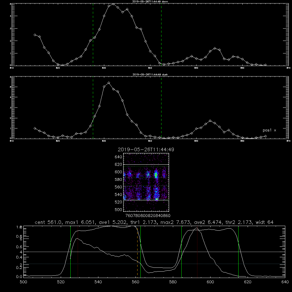Click the blue dotted horizontal threshold line

point(154,264)
